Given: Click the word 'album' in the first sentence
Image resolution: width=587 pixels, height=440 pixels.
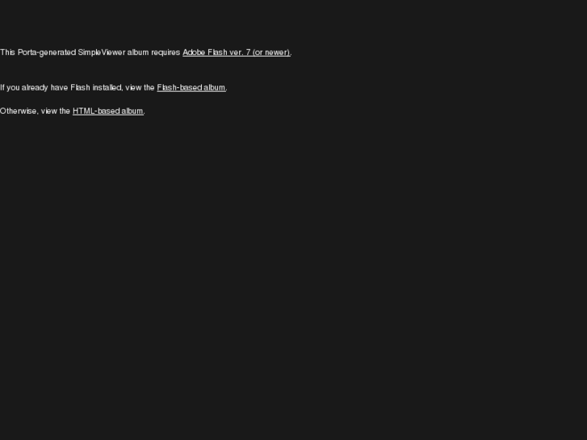Looking at the screenshot, I should tap(138, 52).
